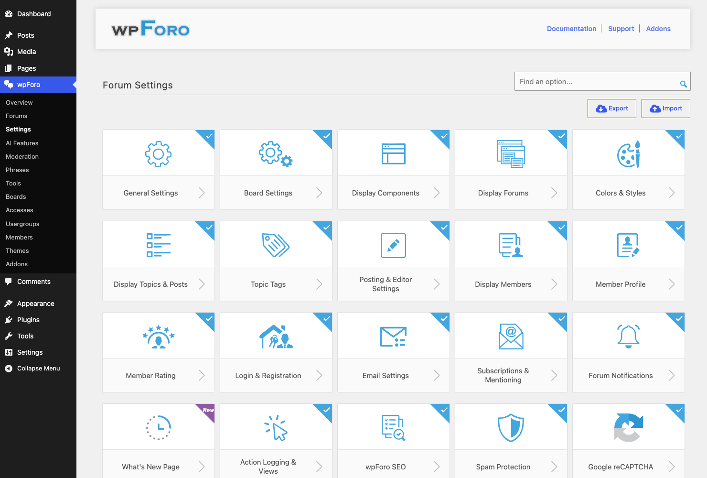Click the Collapse Menu arrow icon

click(x=9, y=369)
